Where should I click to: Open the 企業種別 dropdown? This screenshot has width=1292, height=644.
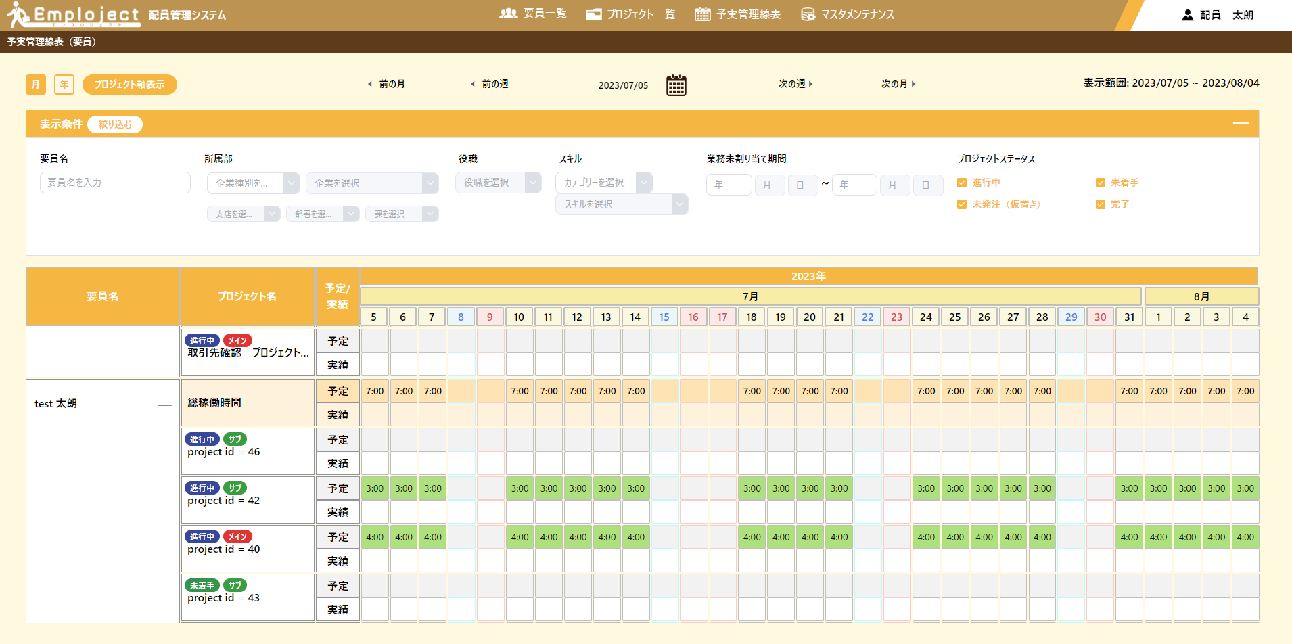(253, 183)
